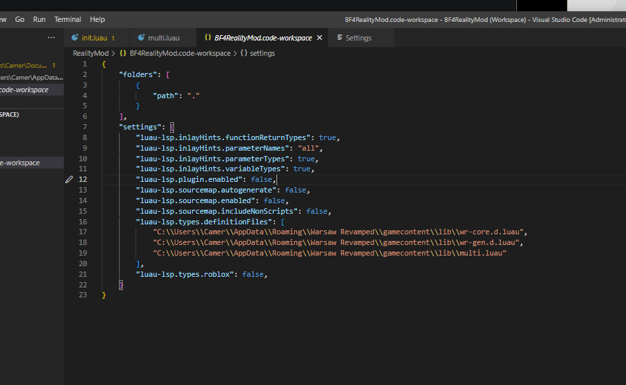Open More Actions menu in the Explorer panel
Image resolution: width=626 pixels, height=385 pixels.
click(x=51, y=38)
